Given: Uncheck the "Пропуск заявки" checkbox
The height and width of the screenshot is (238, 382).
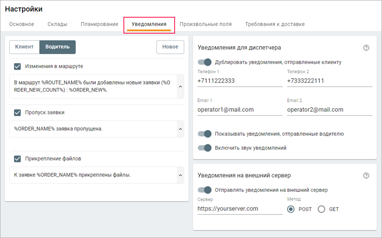Looking at the screenshot, I should [17, 113].
